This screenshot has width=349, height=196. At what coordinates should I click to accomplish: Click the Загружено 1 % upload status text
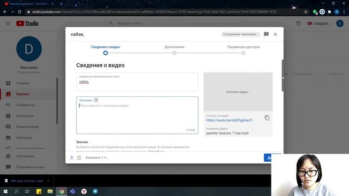point(97,157)
